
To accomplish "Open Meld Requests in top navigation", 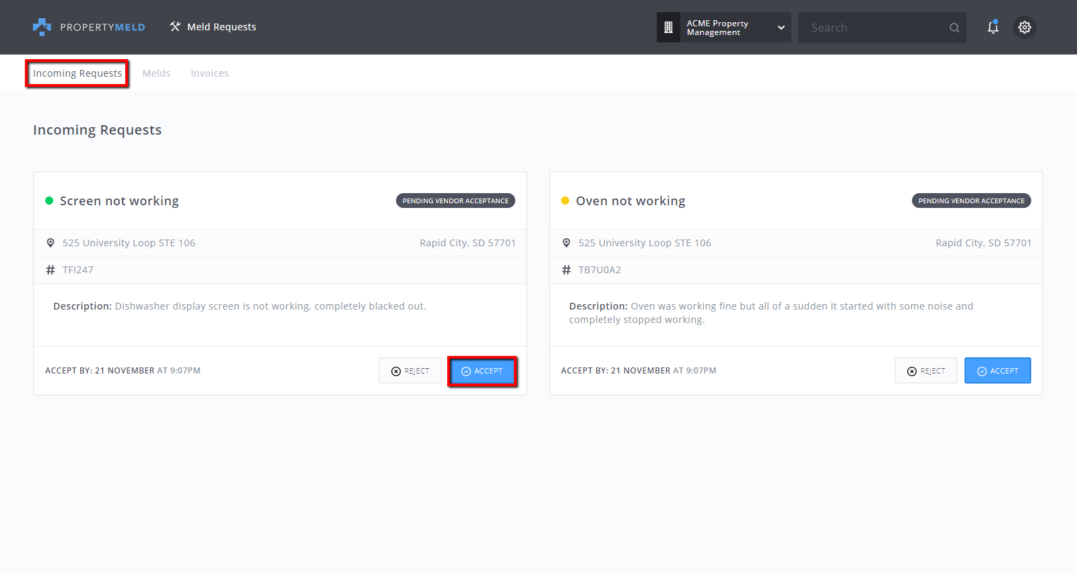I will point(214,27).
